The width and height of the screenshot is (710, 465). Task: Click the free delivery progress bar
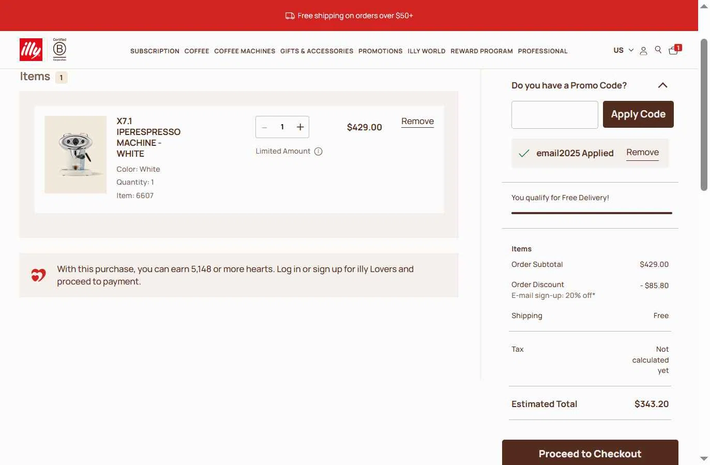tap(592, 213)
